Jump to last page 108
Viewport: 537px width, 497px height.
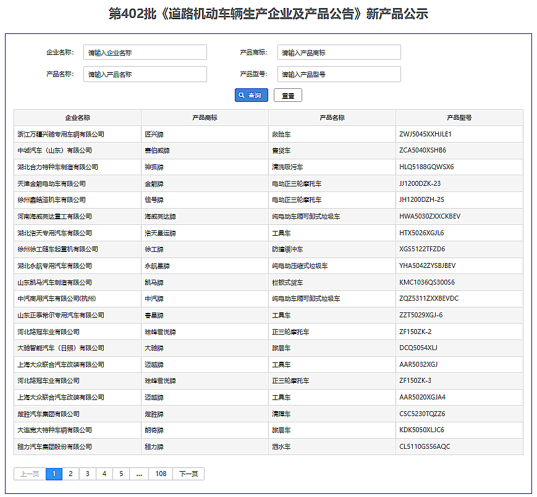coord(161,474)
